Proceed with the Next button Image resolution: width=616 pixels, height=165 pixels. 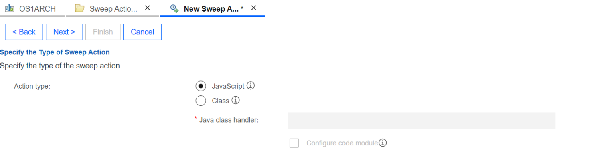click(x=64, y=32)
